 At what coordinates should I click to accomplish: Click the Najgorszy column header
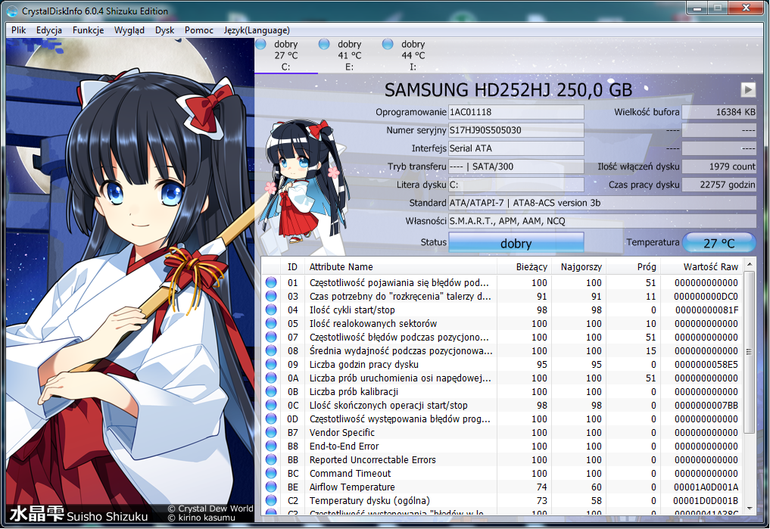click(579, 266)
